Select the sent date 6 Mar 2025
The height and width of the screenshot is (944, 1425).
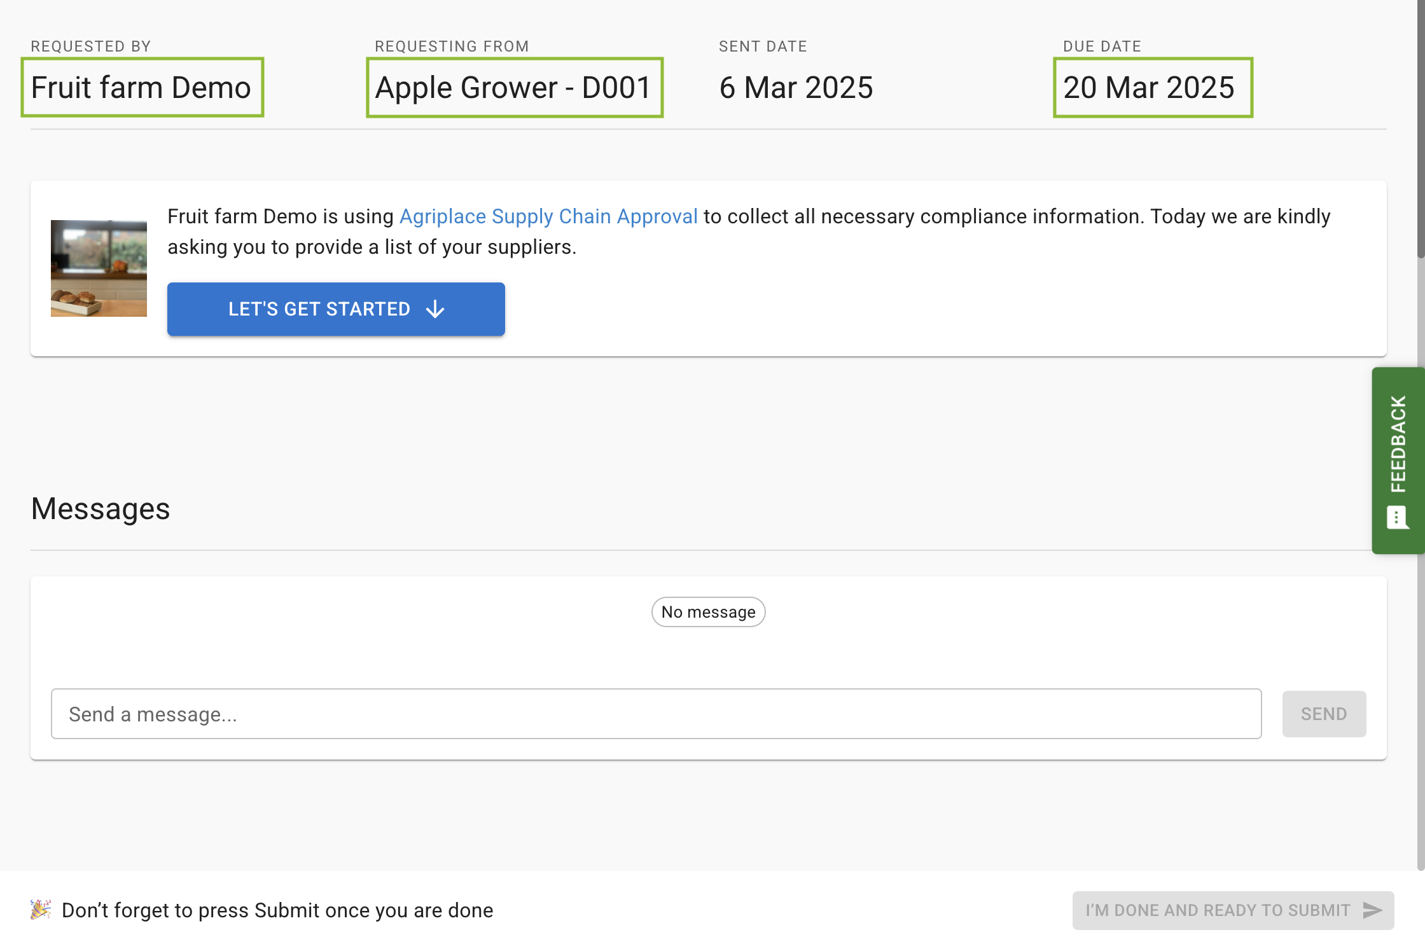(796, 87)
